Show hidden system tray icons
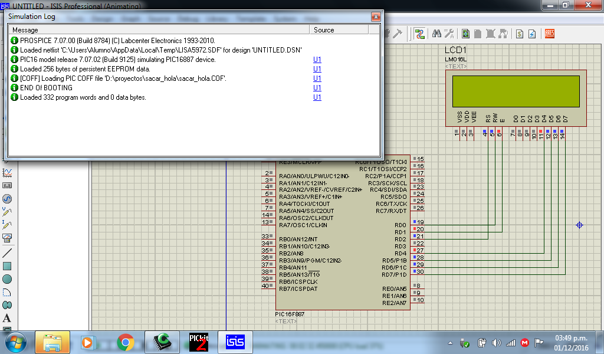Screen dimensions: 604x354 pos(450,343)
